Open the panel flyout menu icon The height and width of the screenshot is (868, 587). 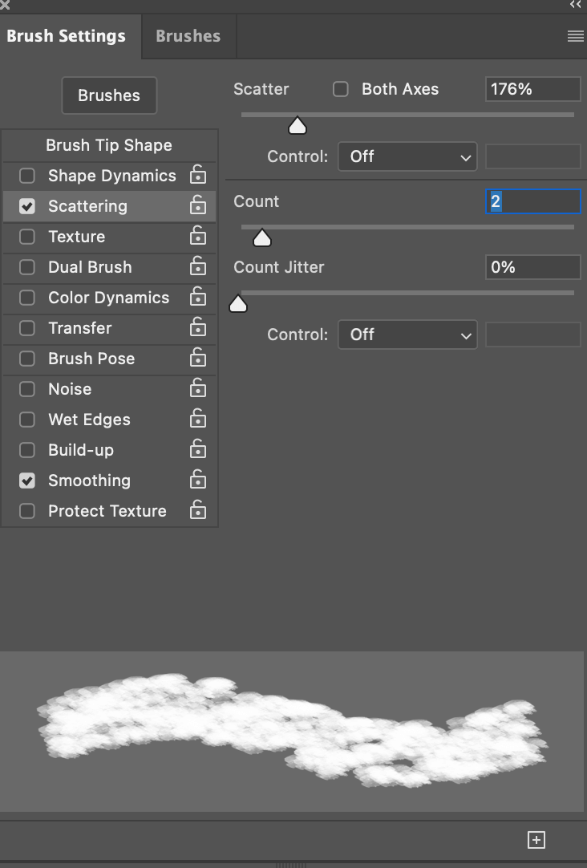[x=575, y=36]
